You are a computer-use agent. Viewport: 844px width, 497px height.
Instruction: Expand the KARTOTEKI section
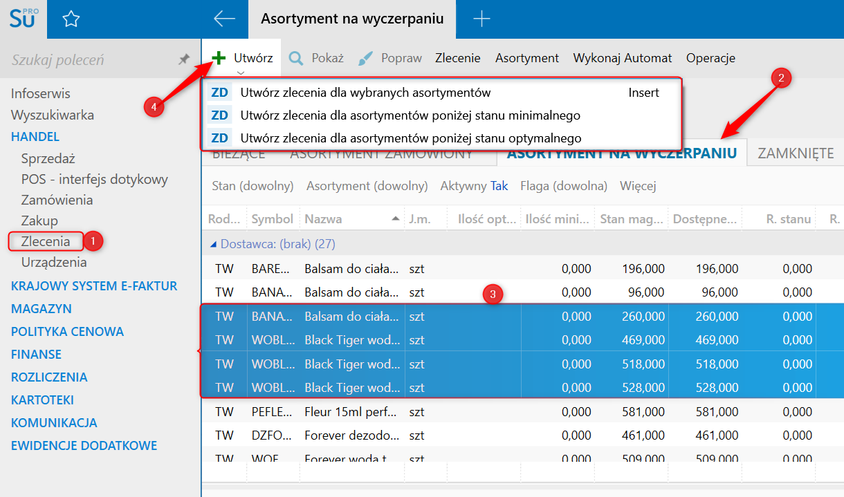42,400
